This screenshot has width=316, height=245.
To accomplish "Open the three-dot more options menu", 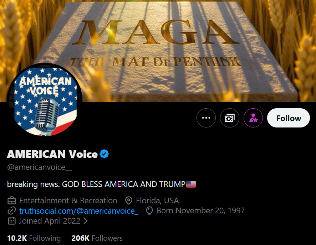I will pos(206,118).
